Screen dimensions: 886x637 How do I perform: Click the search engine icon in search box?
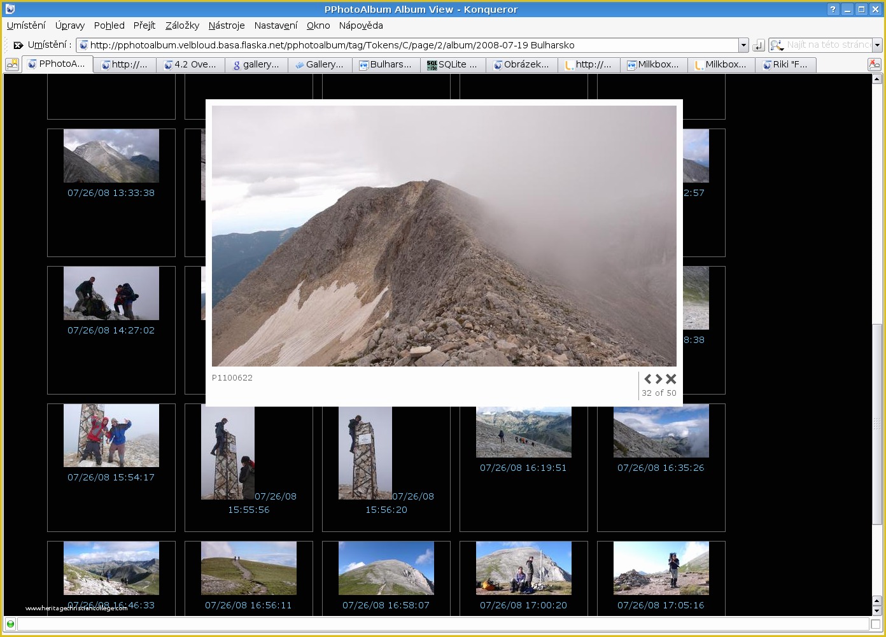tap(777, 45)
